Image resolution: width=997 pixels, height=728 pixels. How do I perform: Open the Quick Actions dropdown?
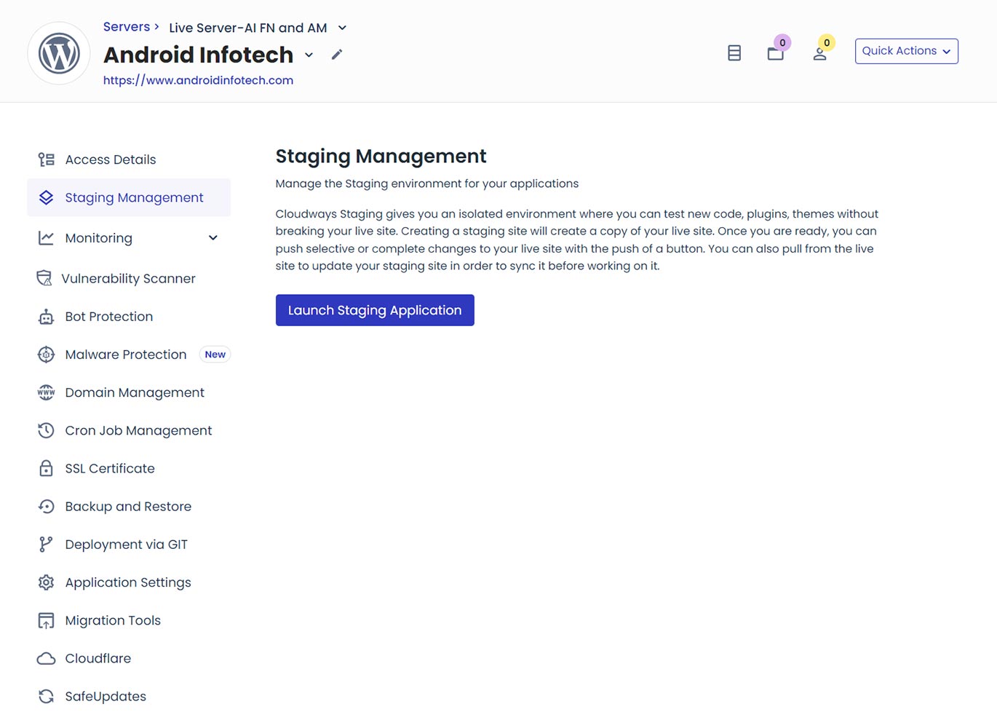click(906, 51)
